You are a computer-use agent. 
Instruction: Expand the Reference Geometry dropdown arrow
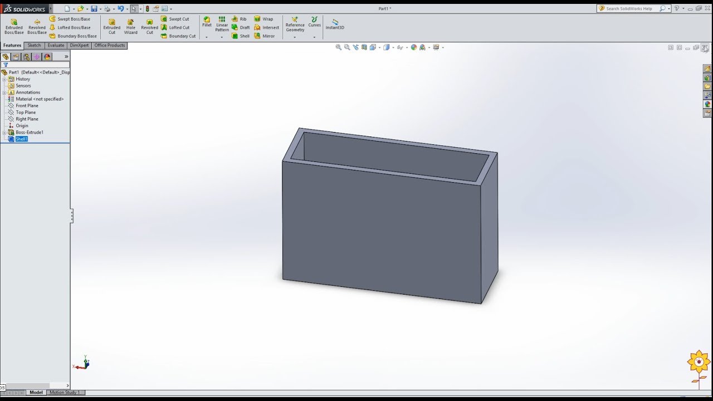click(x=295, y=37)
